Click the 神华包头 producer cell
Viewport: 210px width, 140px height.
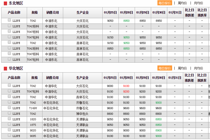[x=82, y=114]
